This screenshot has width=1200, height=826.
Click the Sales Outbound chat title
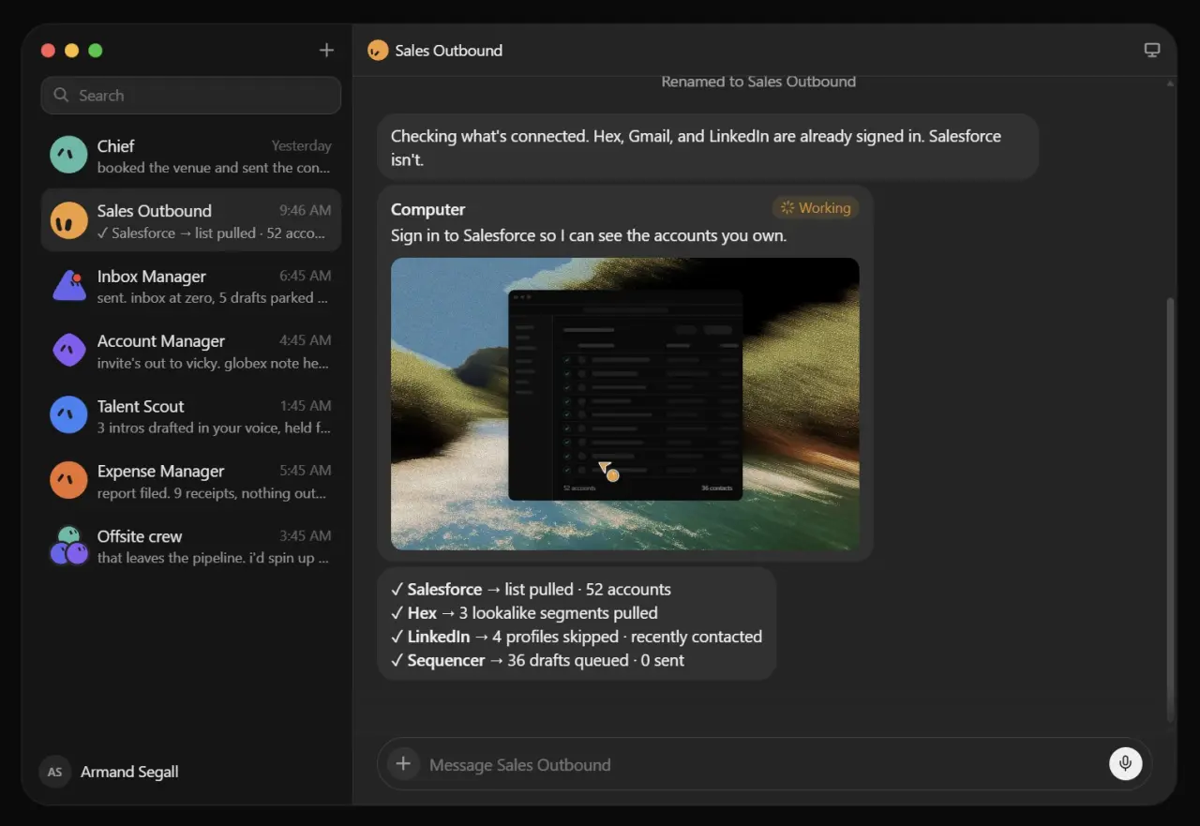[448, 51]
